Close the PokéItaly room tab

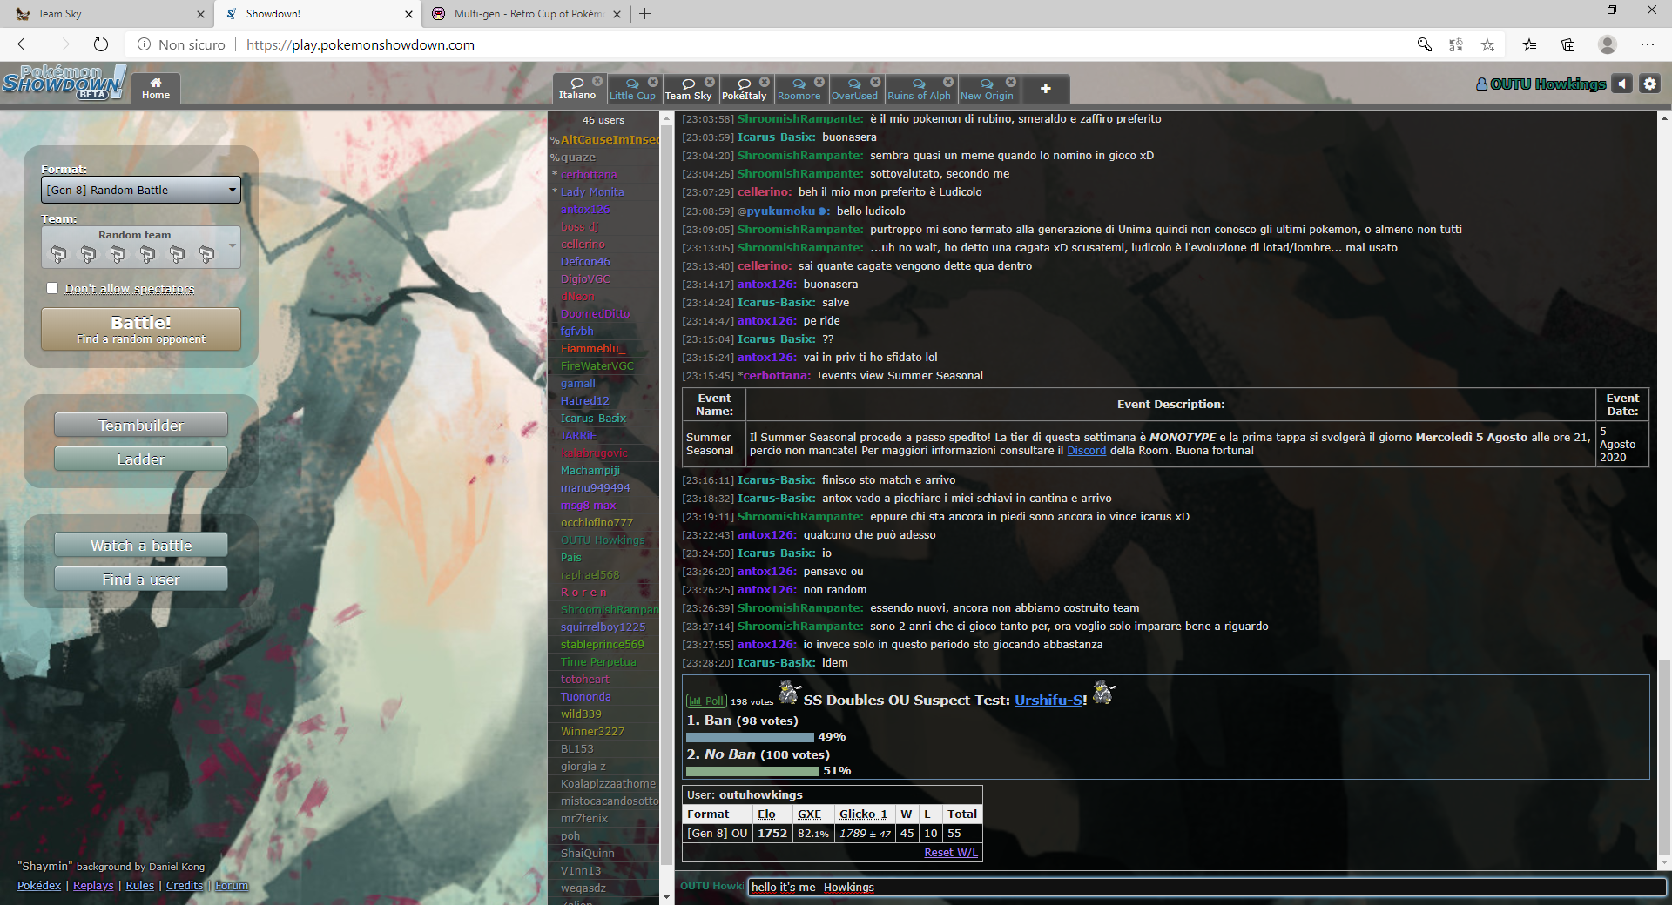click(765, 82)
